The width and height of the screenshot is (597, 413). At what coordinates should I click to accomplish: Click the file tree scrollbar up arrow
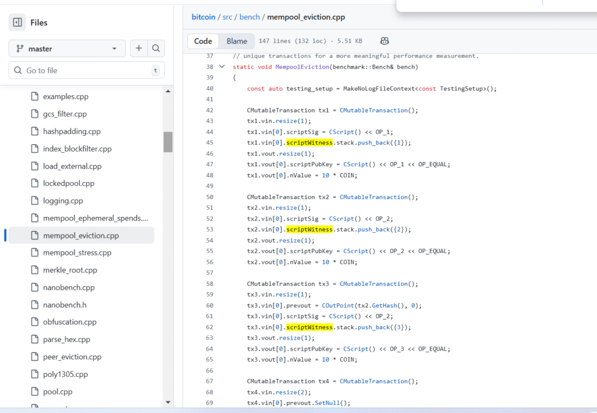(x=168, y=92)
